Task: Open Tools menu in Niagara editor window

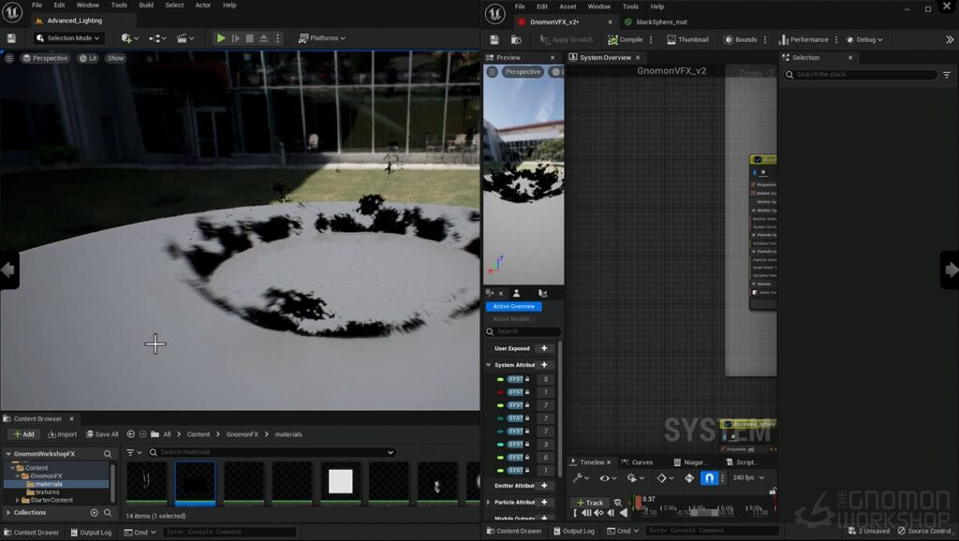Action: pyautogui.click(x=630, y=7)
